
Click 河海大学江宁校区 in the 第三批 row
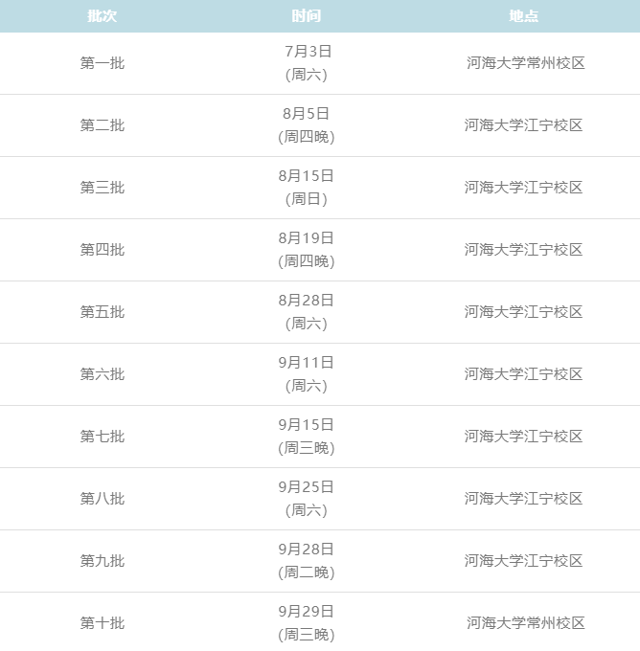[x=524, y=188]
